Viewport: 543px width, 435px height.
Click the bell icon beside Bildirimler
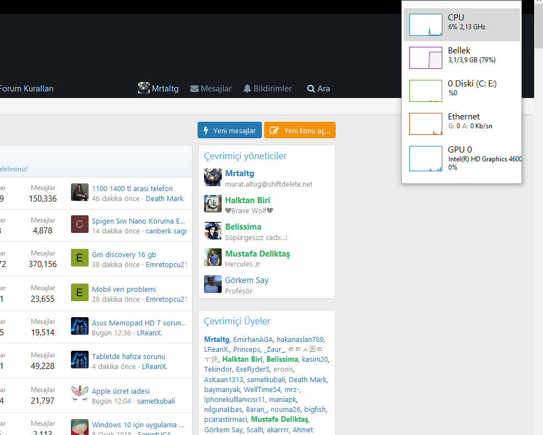coord(247,89)
